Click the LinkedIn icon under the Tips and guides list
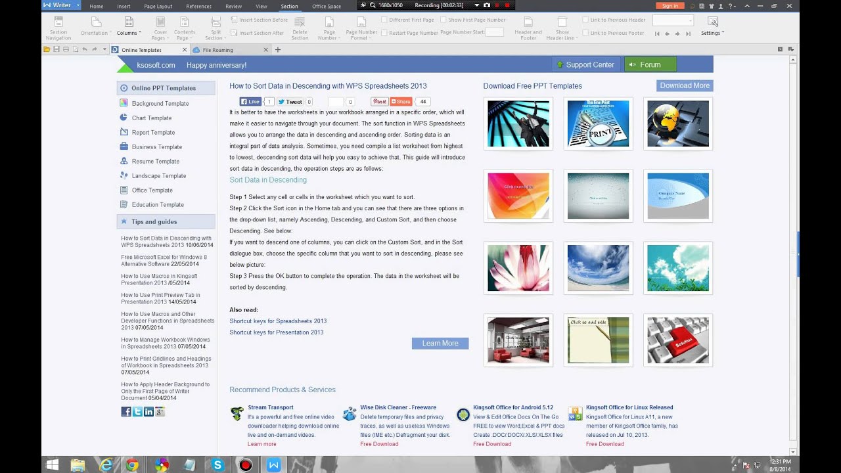 click(x=148, y=412)
